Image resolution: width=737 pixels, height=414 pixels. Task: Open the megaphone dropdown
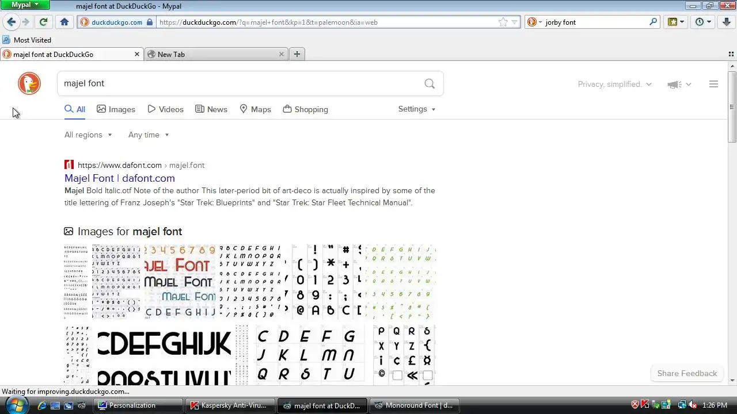pyautogui.click(x=679, y=84)
